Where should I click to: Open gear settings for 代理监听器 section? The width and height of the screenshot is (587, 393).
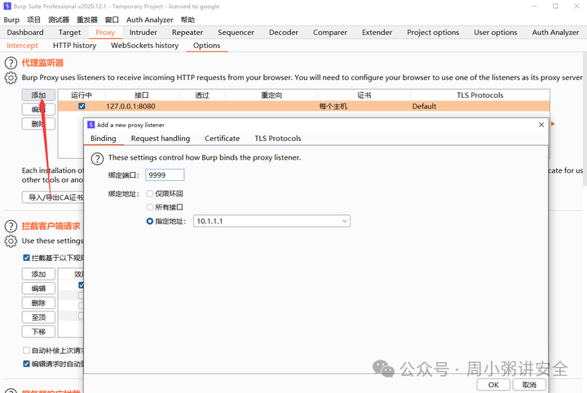click(x=11, y=77)
